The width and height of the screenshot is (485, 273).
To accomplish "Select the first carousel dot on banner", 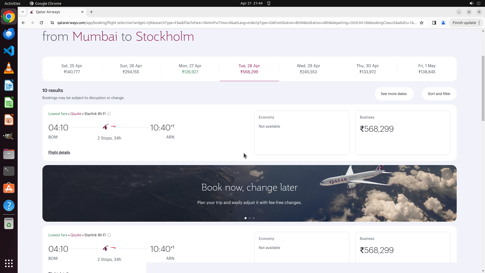I will coord(246,218).
